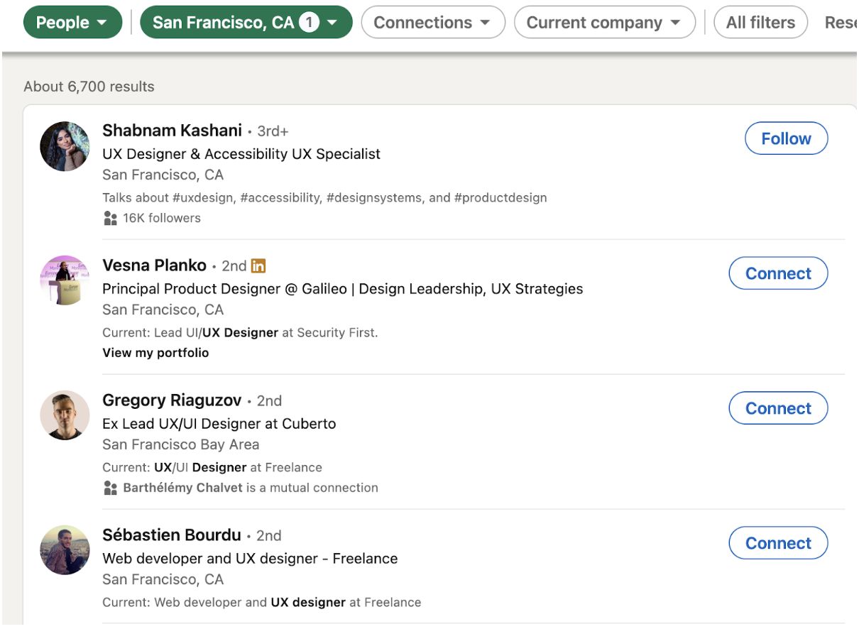Click the mutual connection icon under Gregory Riaguzov
859x629 pixels.
coord(110,488)
